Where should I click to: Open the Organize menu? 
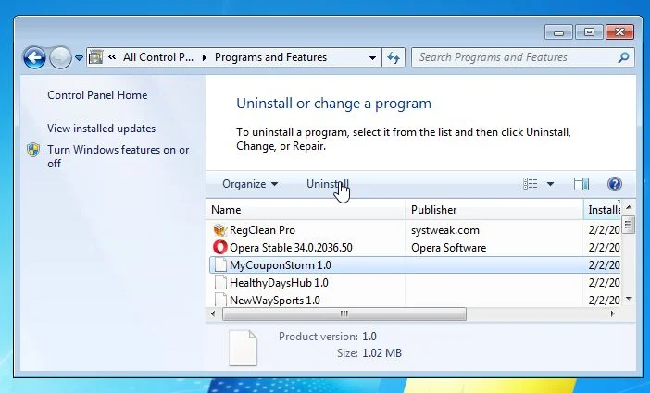(x=250, y=184)
